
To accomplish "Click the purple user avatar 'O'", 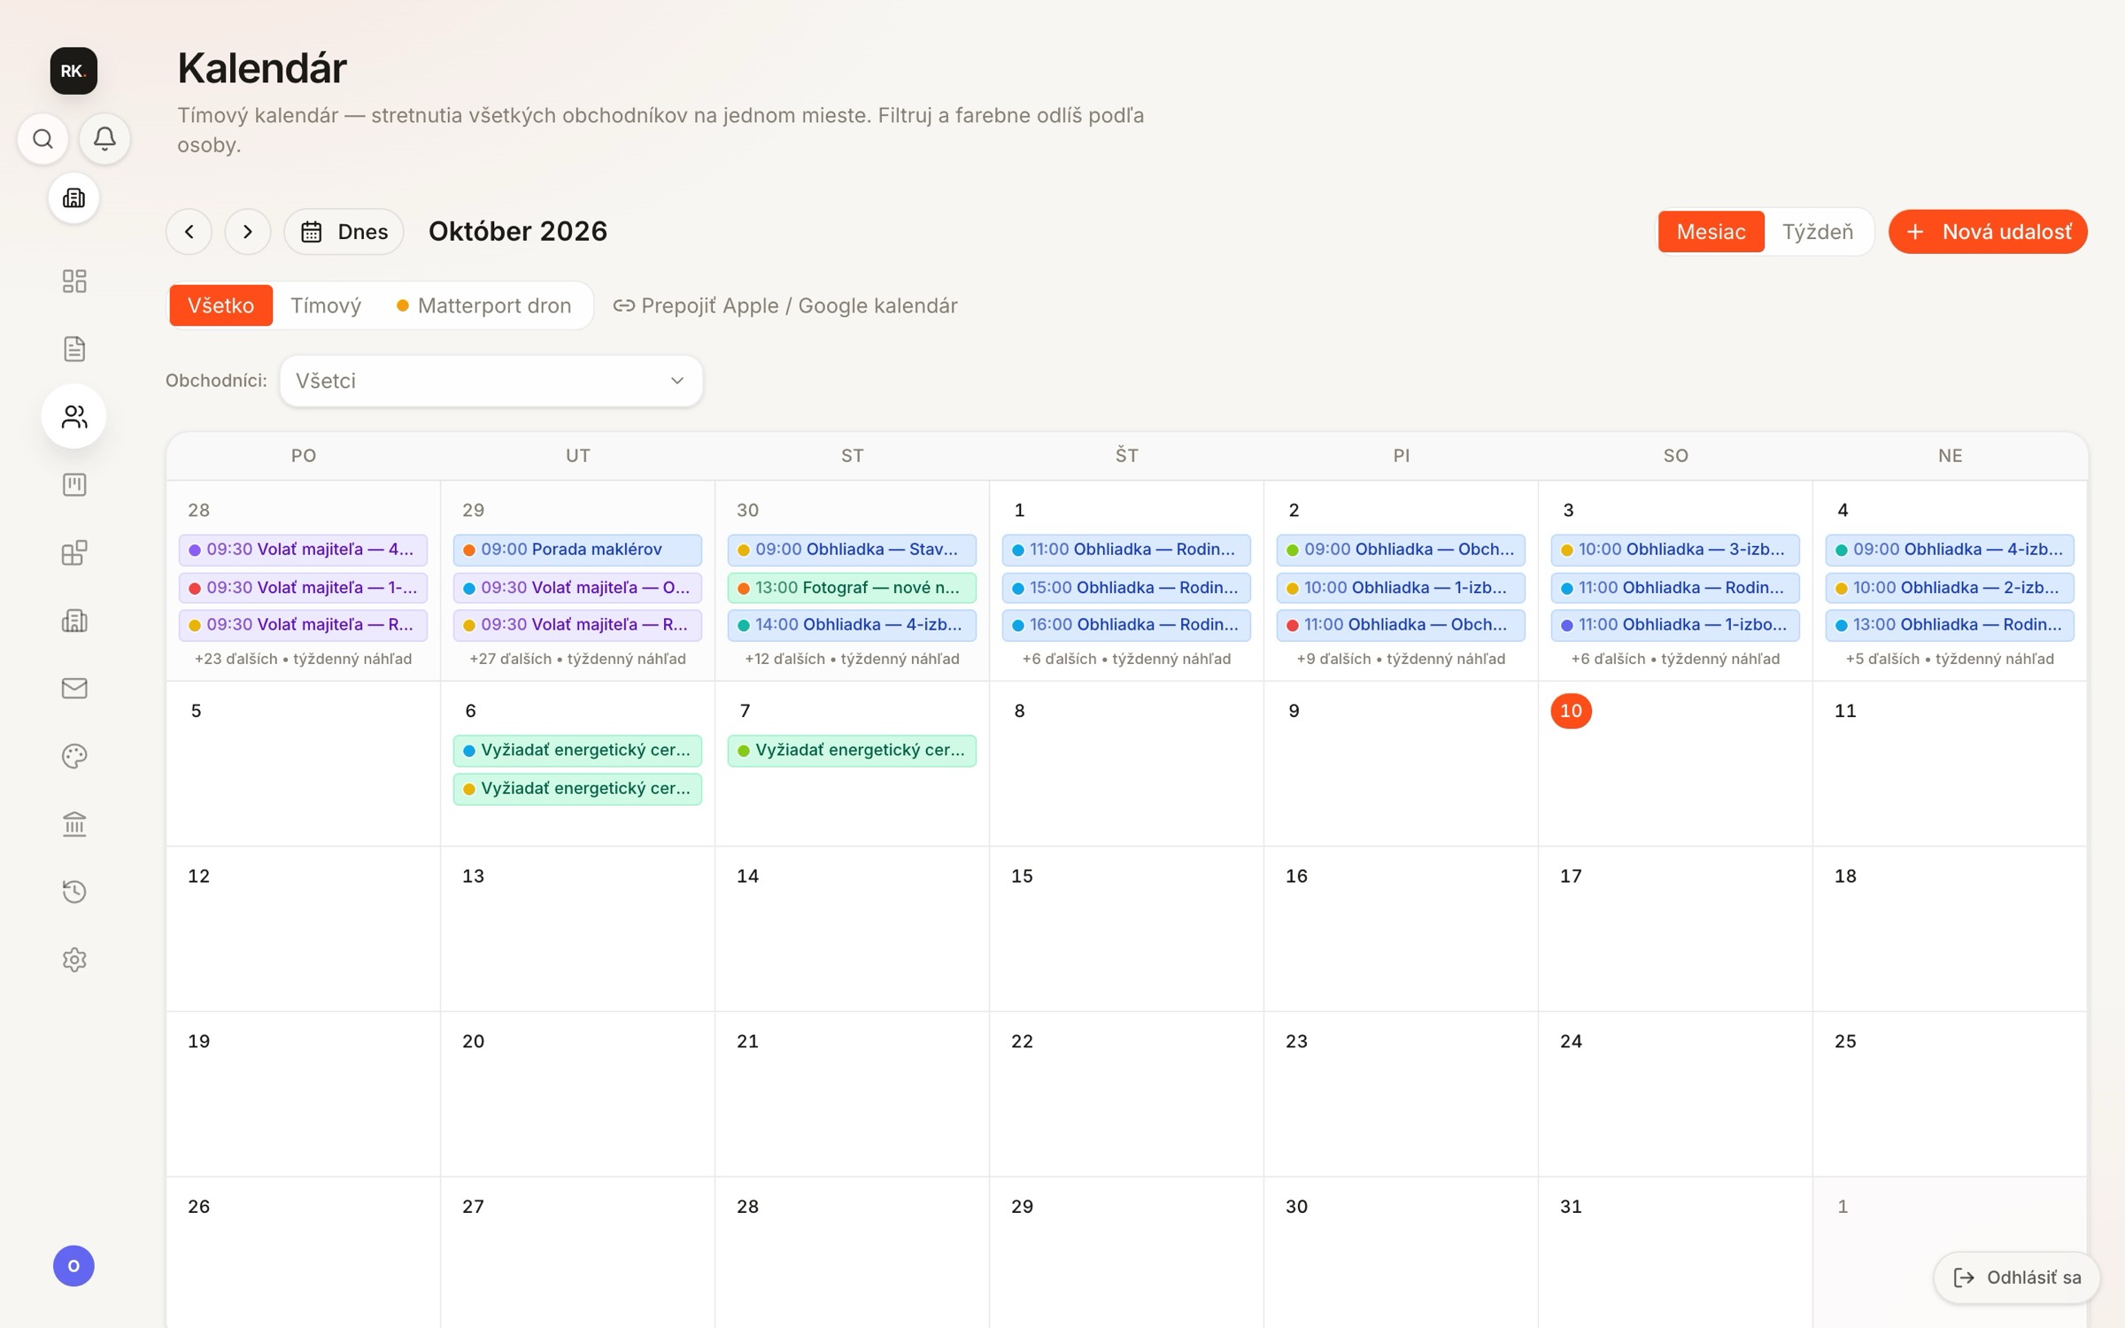I will (73, 1265).
